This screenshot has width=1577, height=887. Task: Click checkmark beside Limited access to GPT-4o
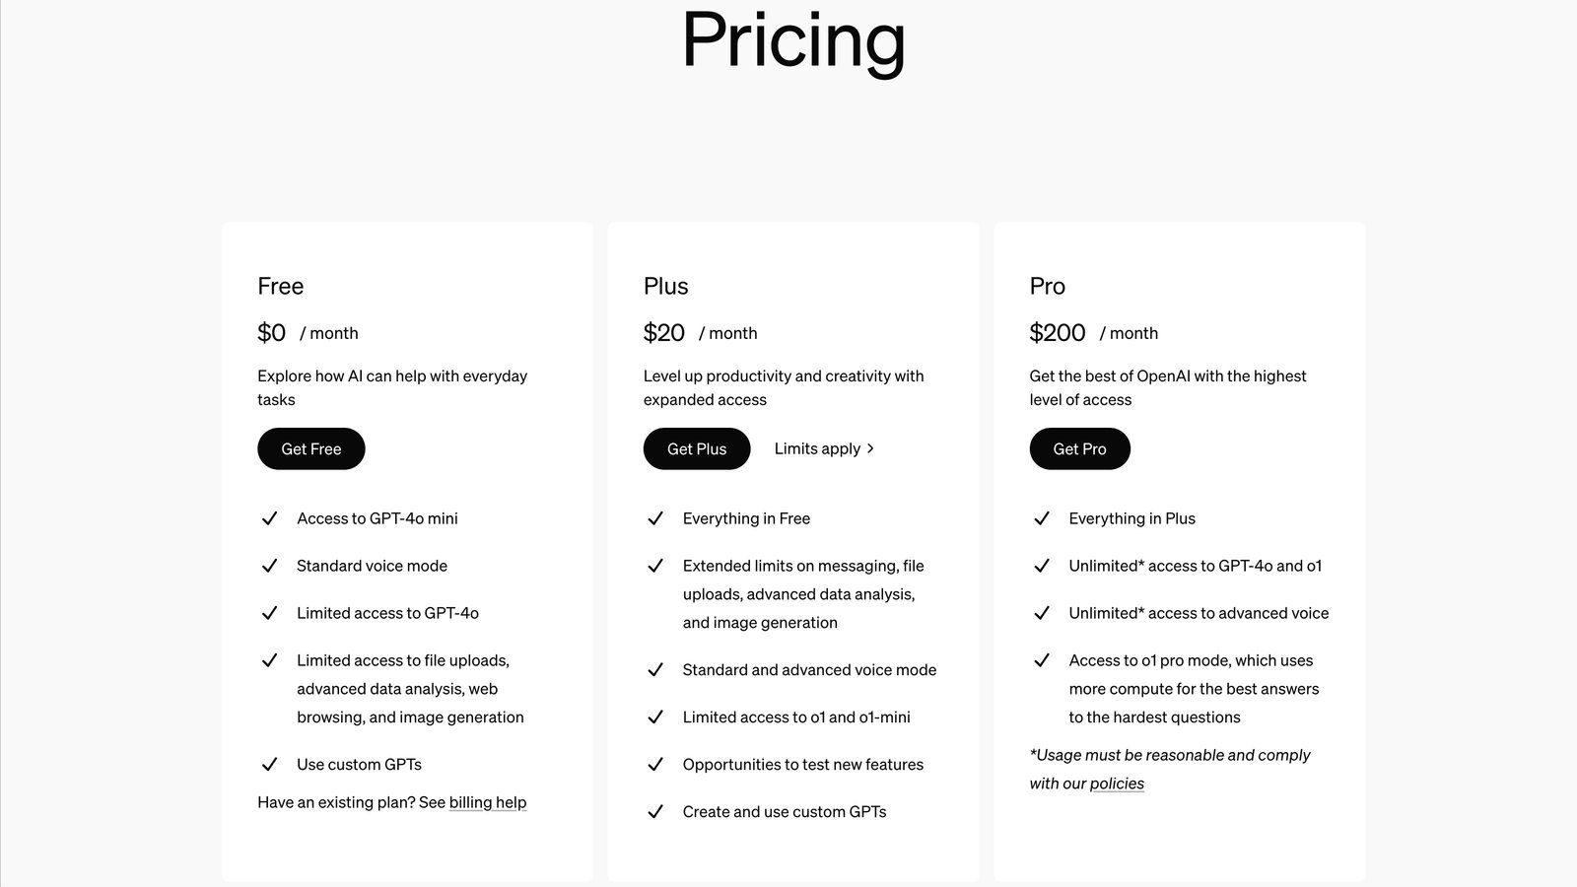click(269, 613)
